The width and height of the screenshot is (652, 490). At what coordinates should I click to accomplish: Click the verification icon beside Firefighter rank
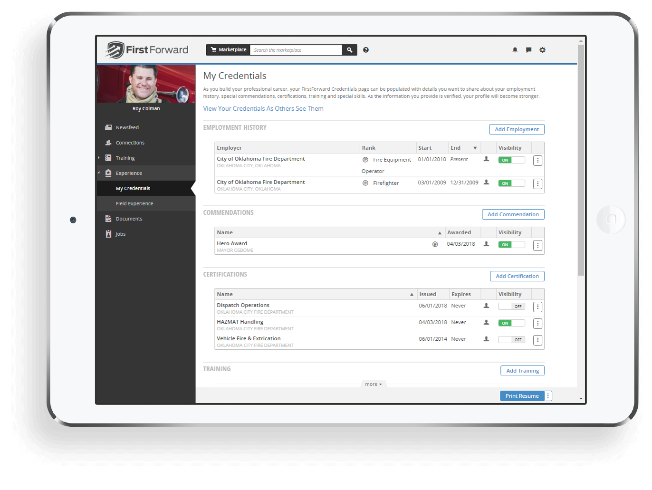[x=365, y=183]
